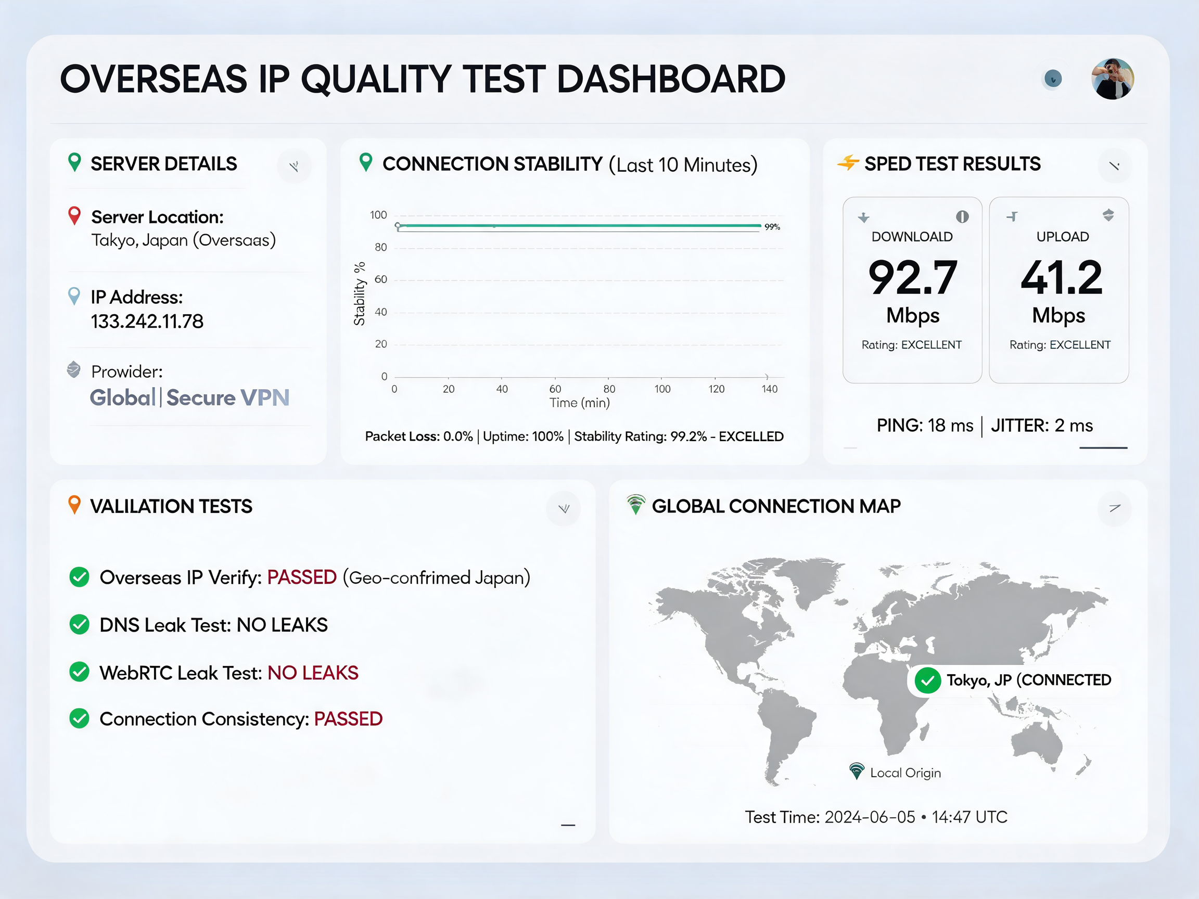1199x899 pixels.
Task: Click the PING: 18 ms reading
Action: coord(925,426)
